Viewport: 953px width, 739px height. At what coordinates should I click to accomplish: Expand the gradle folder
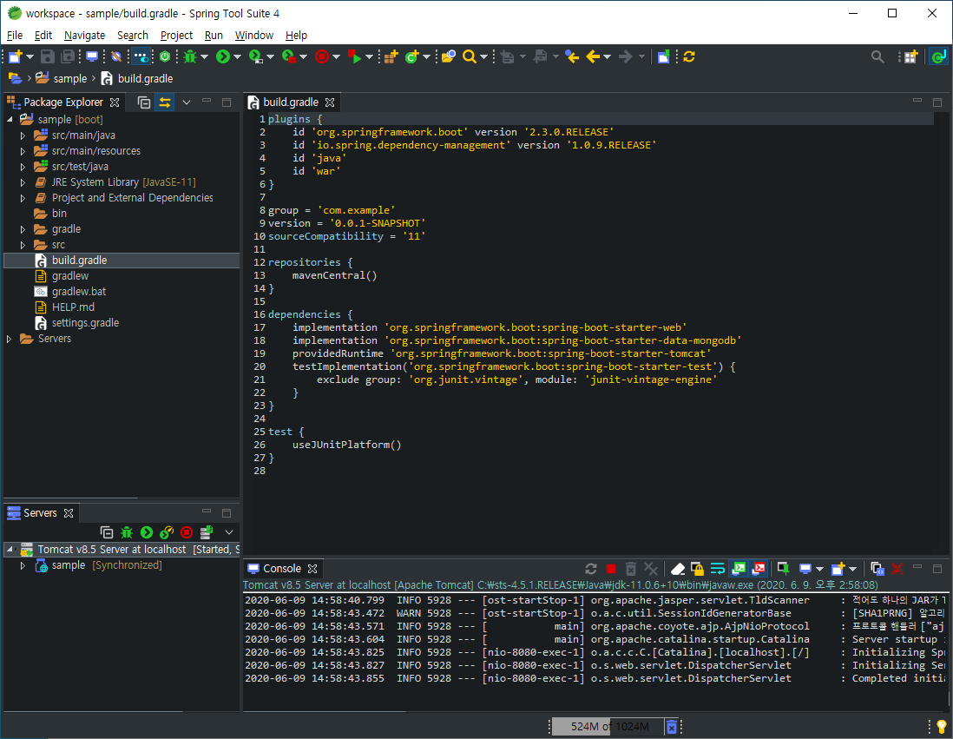(x=23, y=229)
